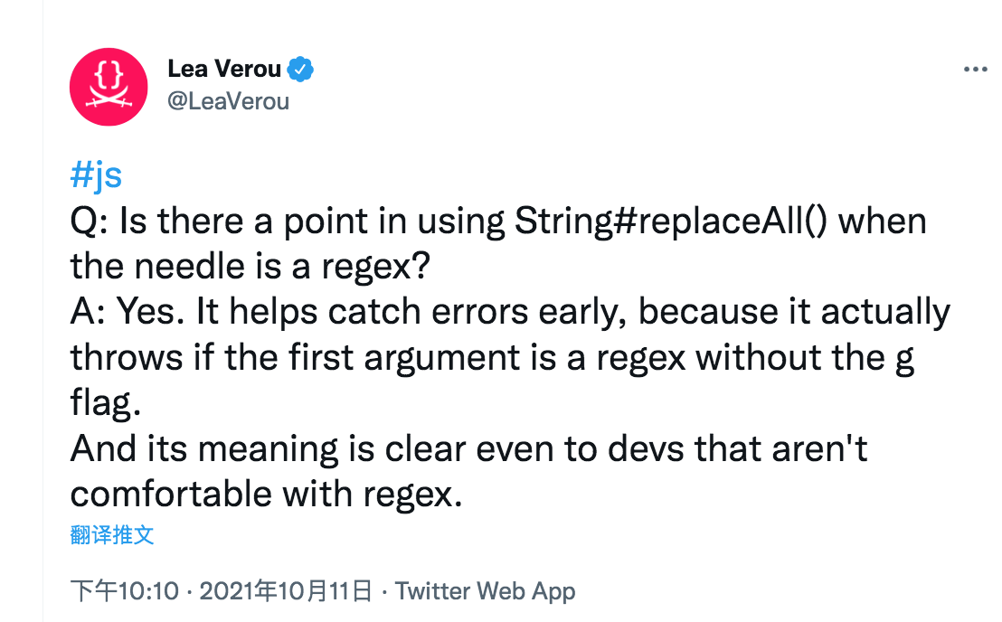Open the more actions icon top right
This screenshot has height=622, width=1002.
(975, 69)
